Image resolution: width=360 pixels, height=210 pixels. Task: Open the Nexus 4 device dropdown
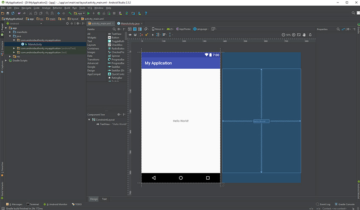point(158,29)
